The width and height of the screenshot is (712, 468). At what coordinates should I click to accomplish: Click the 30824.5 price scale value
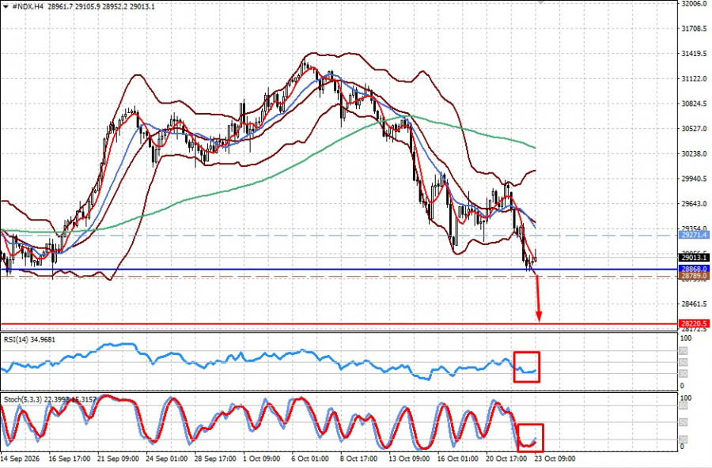[695, 104]
